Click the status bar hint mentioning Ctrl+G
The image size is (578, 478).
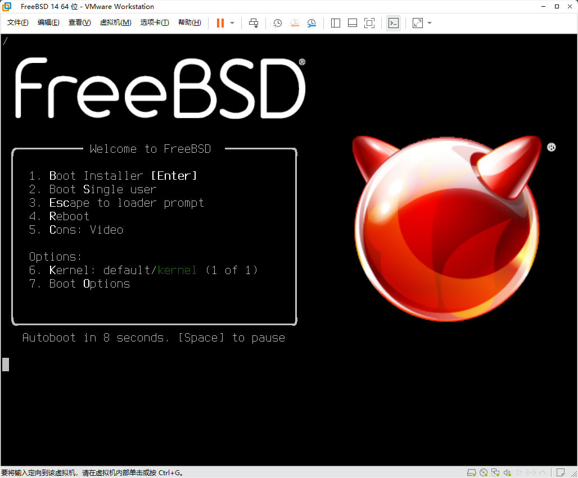92,472
